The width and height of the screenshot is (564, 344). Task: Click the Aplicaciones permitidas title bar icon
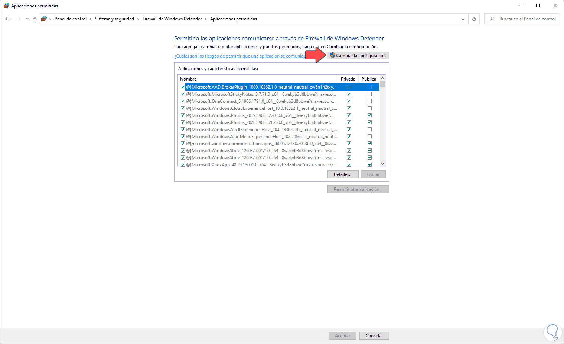6,6
